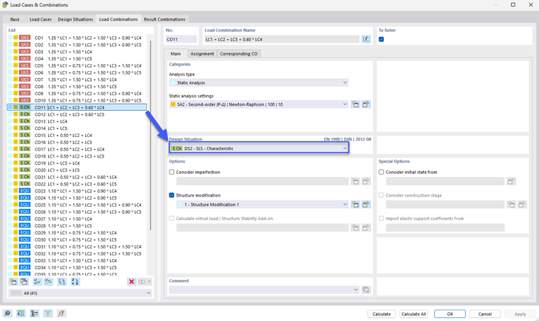This screenshot has height=321, width=539.
Task: Enable Consider initial state from
Action: (x=382, y=172)
